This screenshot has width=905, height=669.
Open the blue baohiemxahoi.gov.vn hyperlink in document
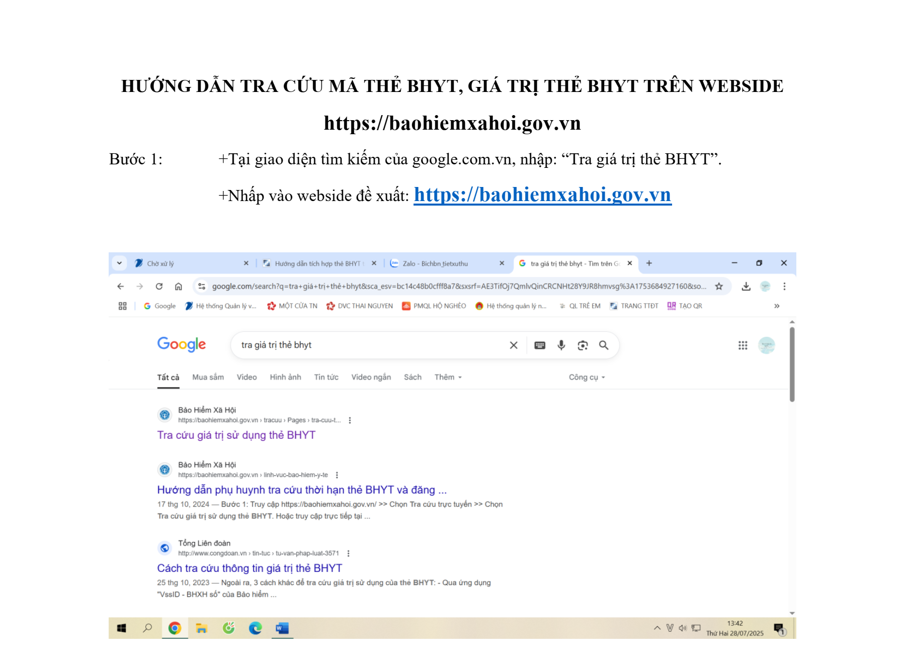542,195
